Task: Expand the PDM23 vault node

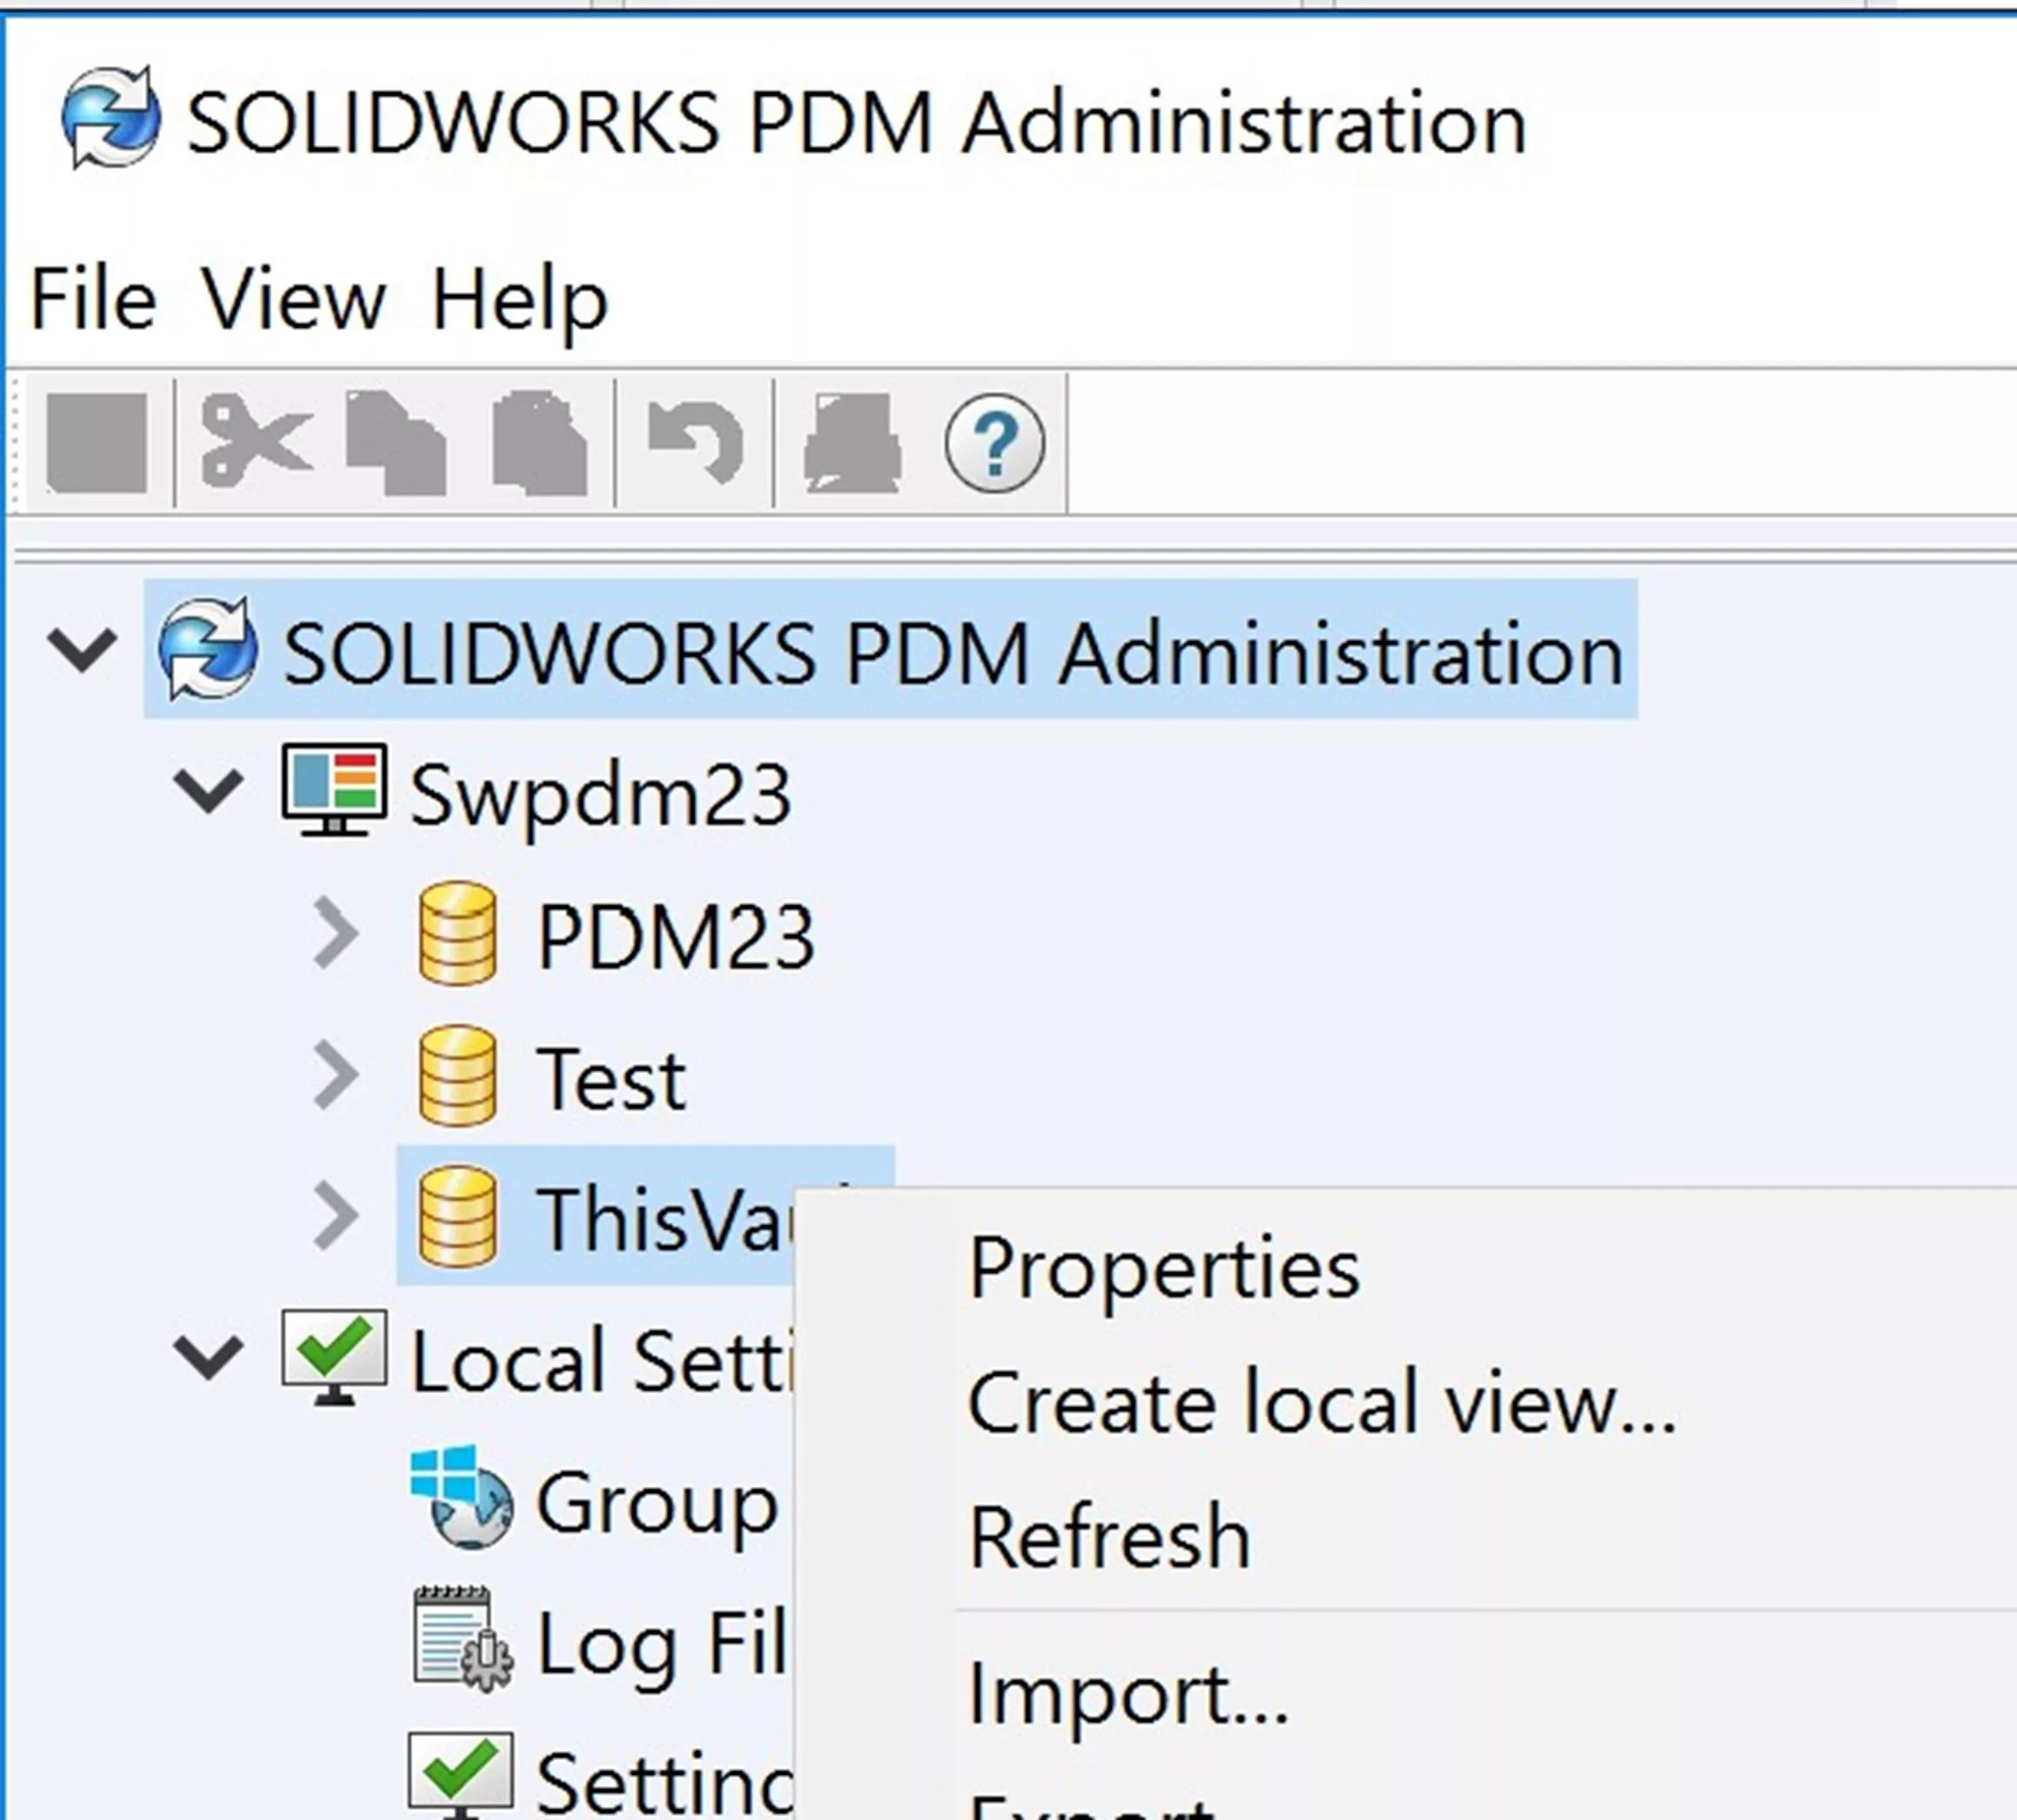Action: [336, 933]
